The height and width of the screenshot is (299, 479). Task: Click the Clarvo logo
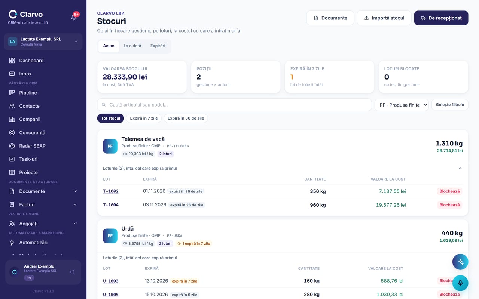(x=26, y=15)
